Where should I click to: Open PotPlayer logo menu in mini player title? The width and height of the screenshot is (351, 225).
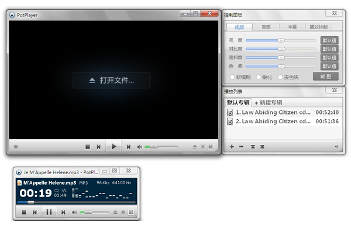pos(19,172)
